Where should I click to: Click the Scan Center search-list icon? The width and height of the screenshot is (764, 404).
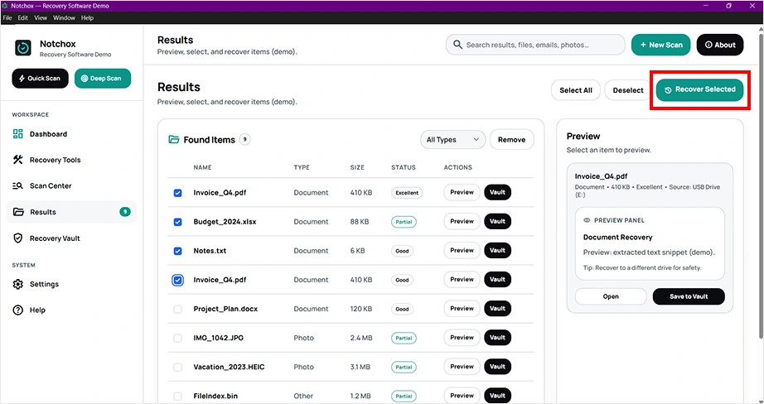[x=18, y=185]
